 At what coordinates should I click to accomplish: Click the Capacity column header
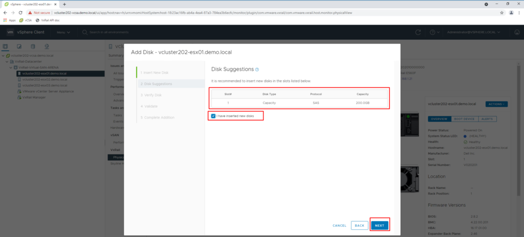[x=362, y=94]
